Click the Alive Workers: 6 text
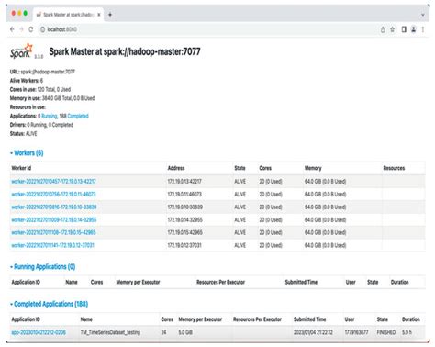The height and width of the screenshot is (347, 435). [27, 81]
